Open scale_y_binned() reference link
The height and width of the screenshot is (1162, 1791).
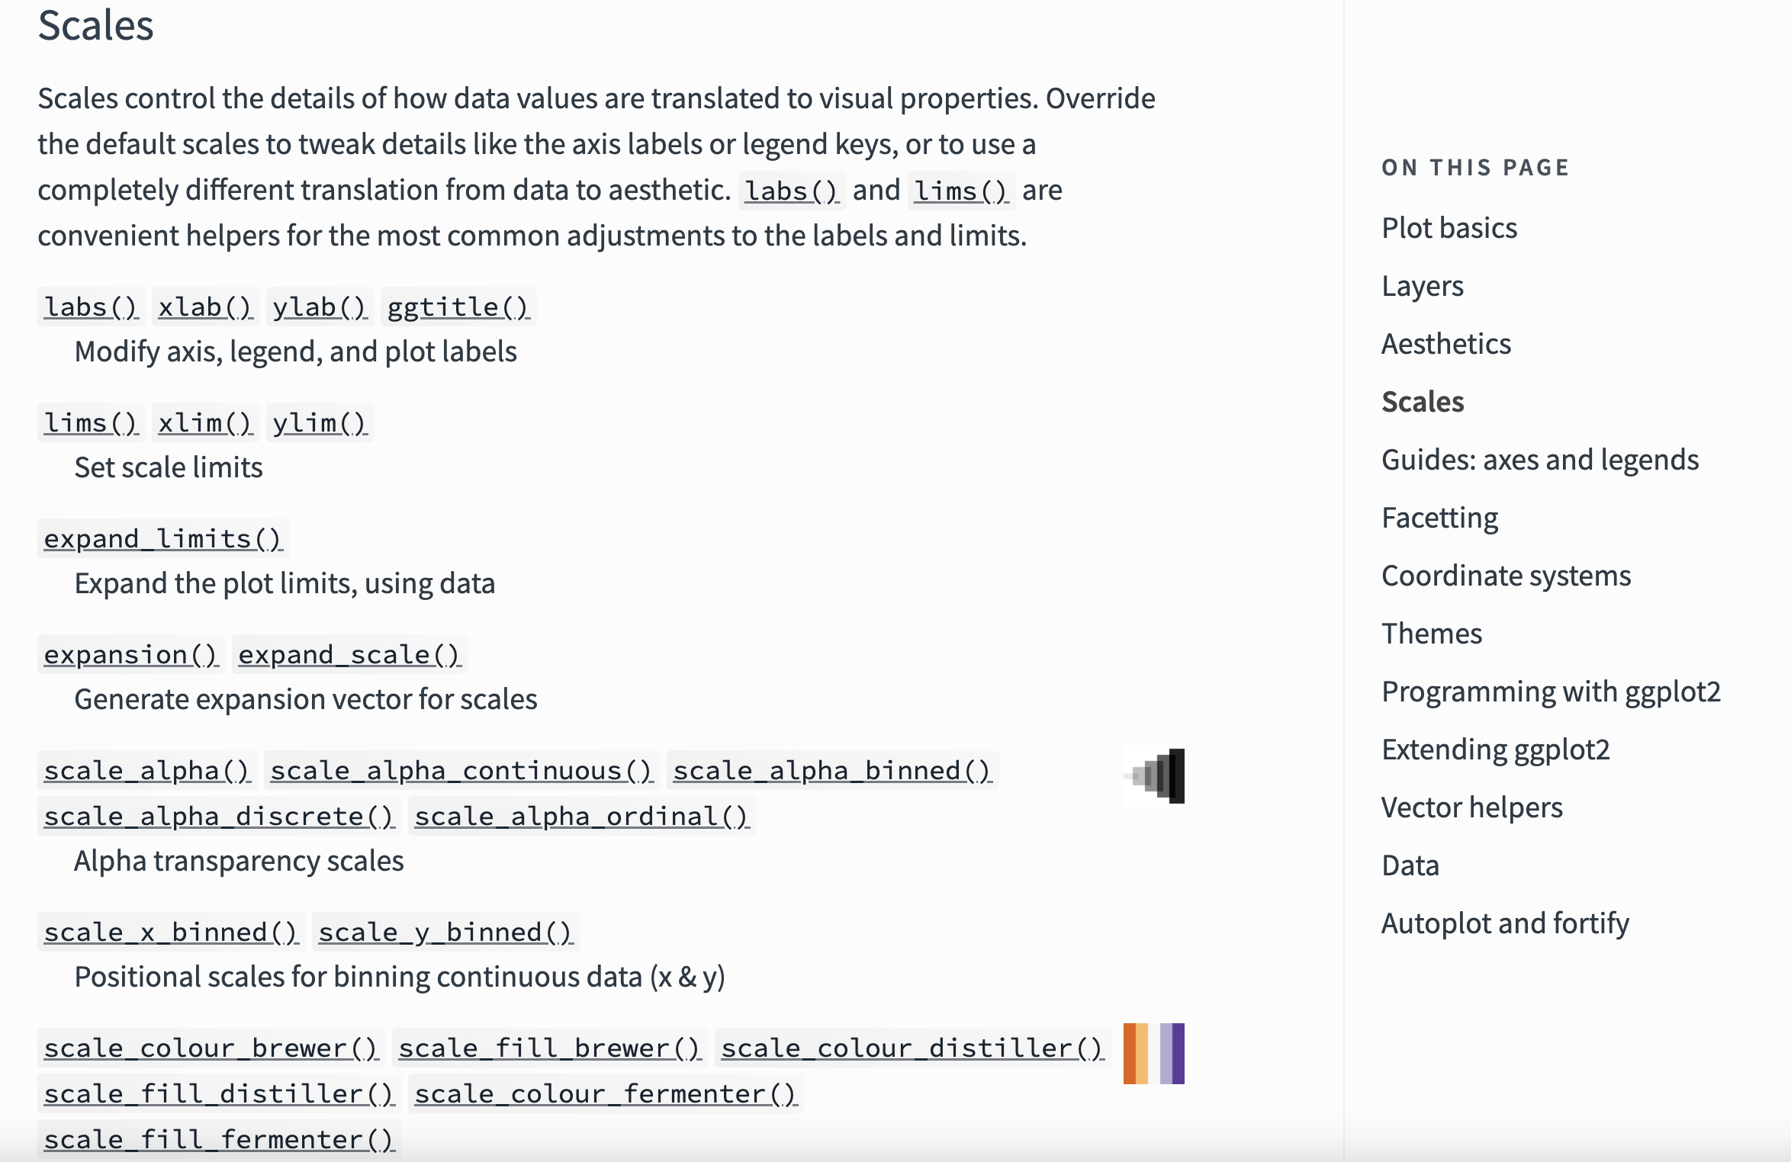click(445, 932)
